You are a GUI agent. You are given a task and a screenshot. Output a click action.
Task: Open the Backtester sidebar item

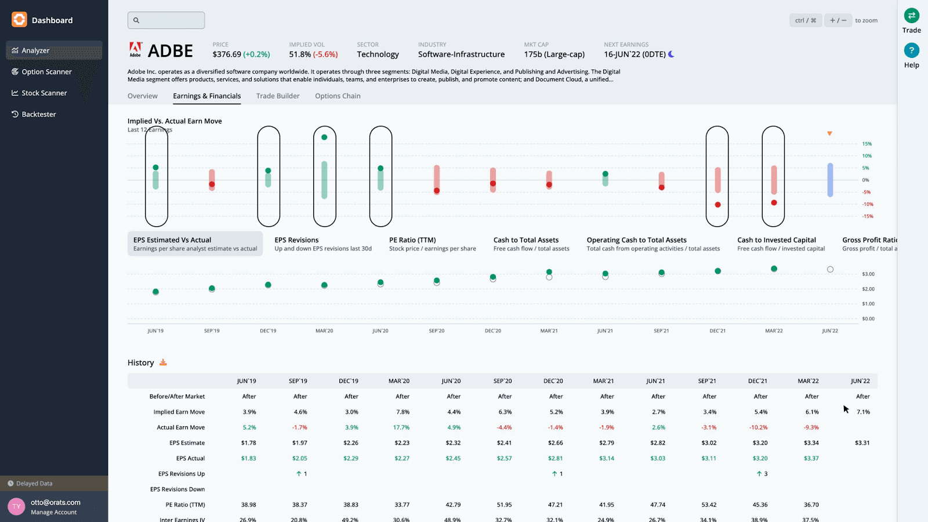54,114
